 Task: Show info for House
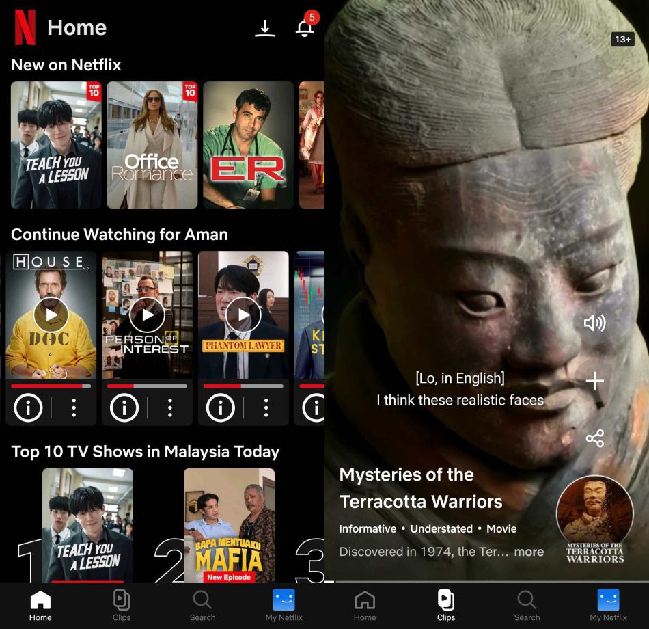pos(28,407)
